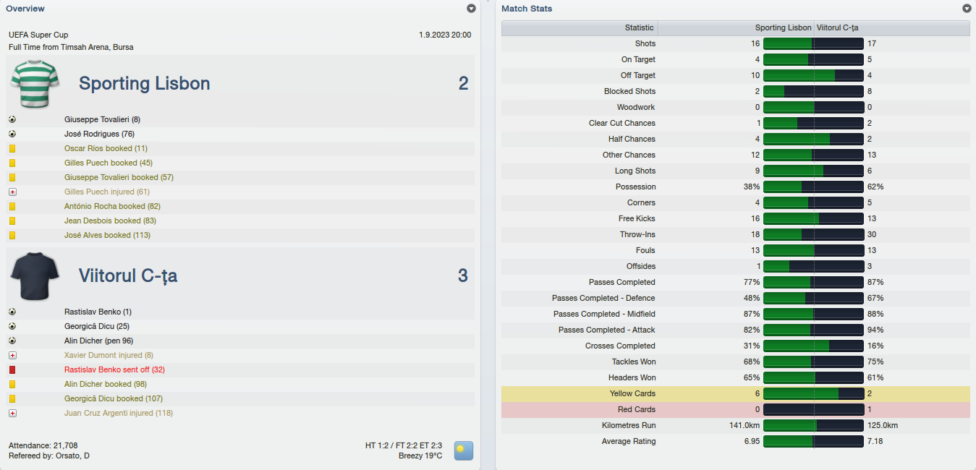The image size is (976, 470).
Task: Click injury icon beside Gilles Puech injured
Action: tap(12, 192)
